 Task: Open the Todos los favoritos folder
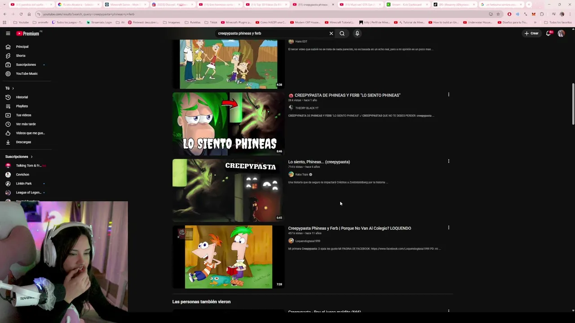558,22
